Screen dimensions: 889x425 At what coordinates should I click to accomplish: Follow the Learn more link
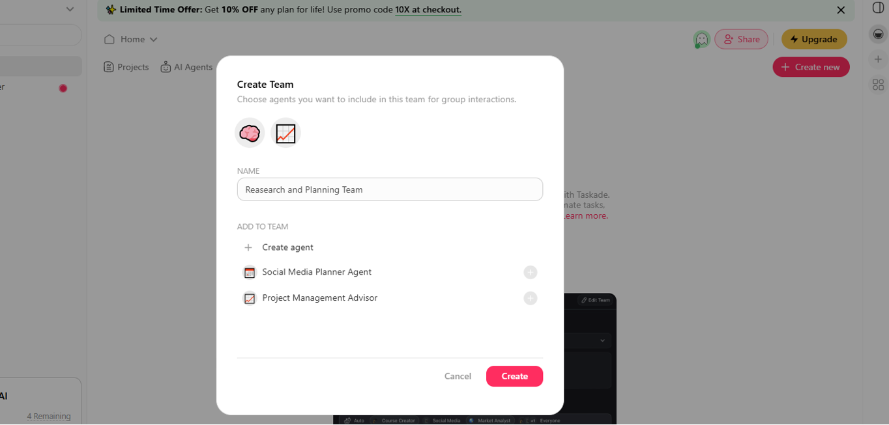point(585,215)
